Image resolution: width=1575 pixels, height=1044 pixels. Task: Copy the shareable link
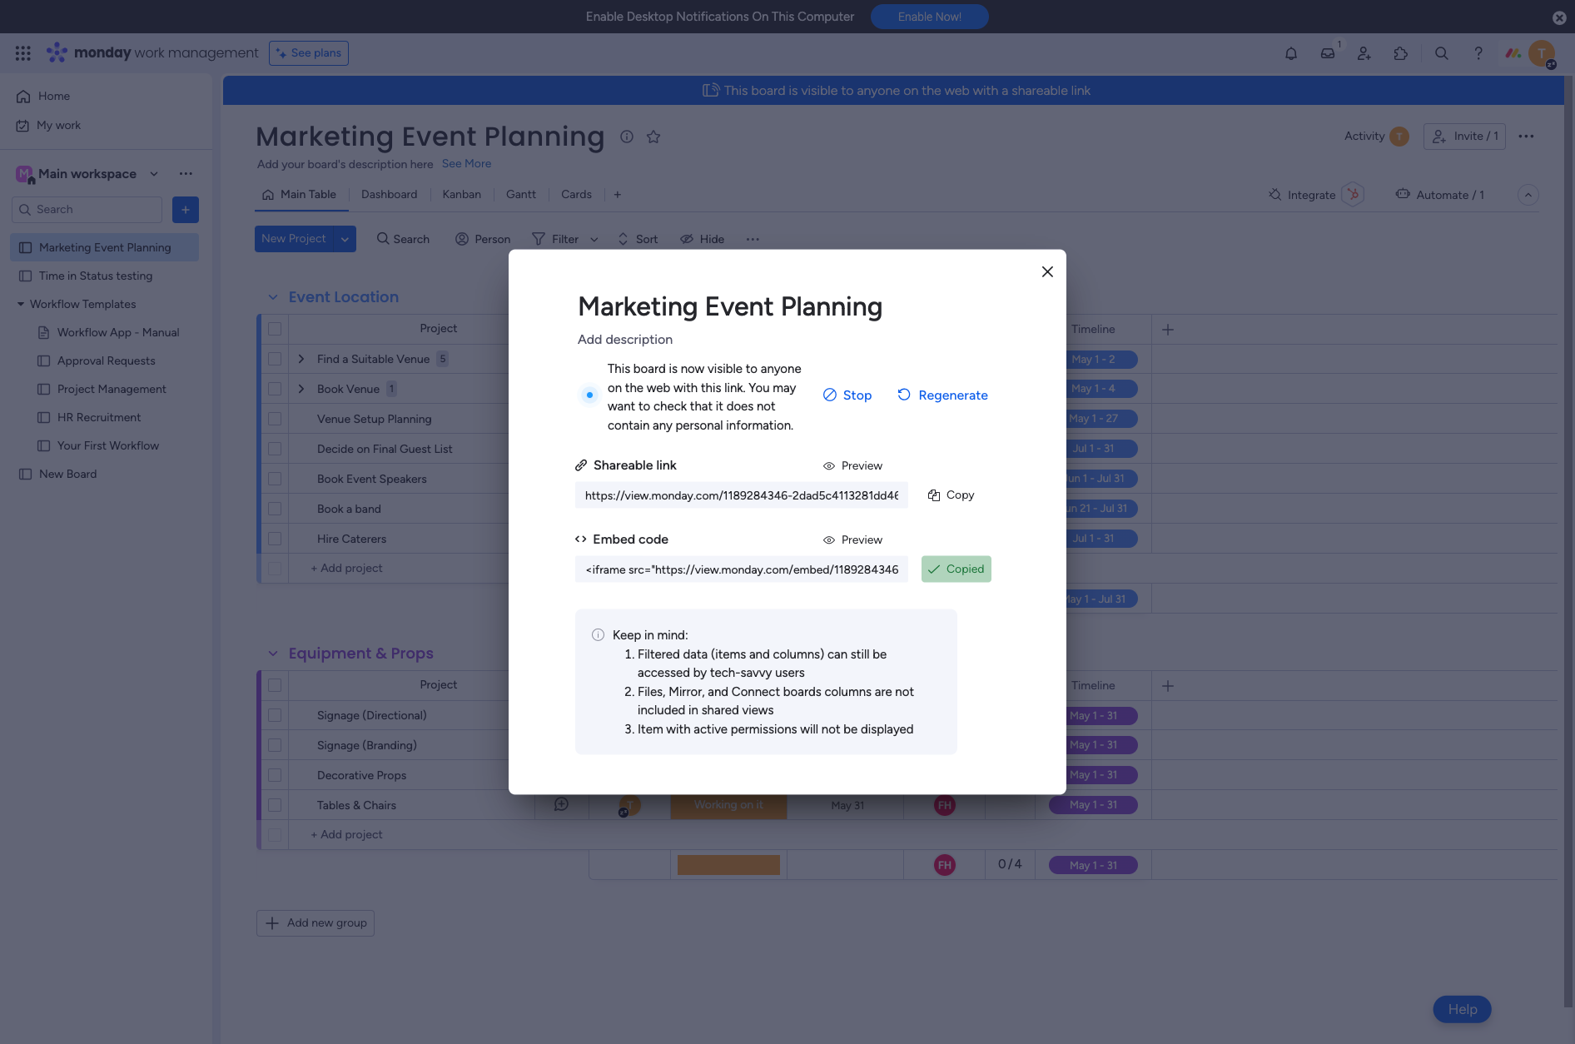tap(951, 495)
